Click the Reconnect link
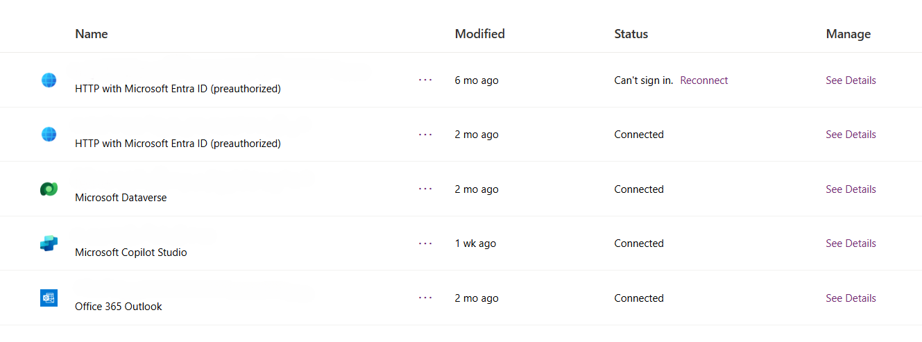Viewport: 922px width, 342px height. click(703, 80)
